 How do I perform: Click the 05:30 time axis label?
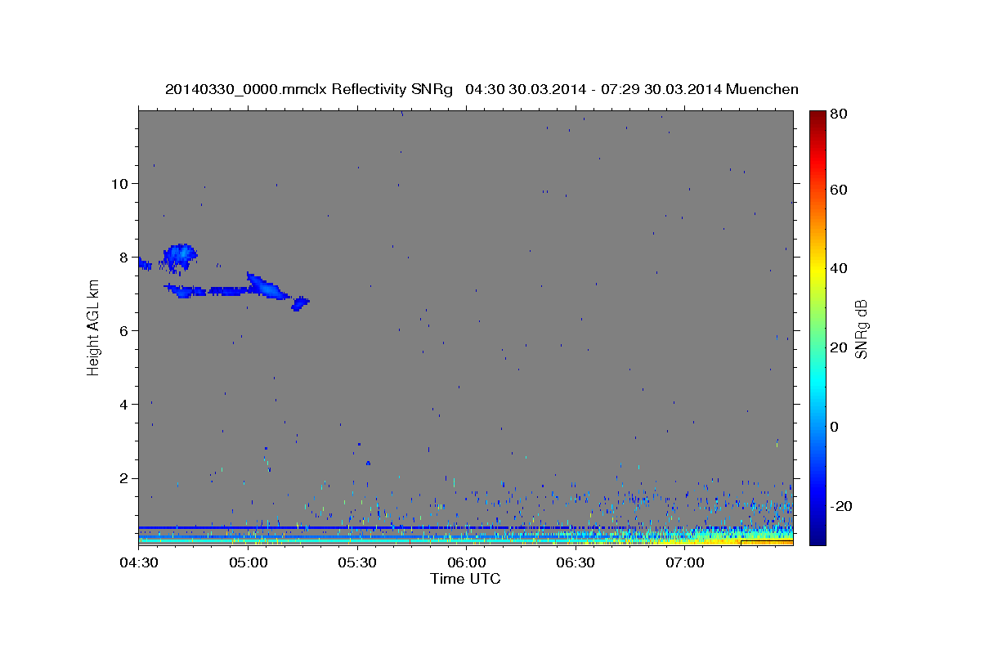(356, 563)
